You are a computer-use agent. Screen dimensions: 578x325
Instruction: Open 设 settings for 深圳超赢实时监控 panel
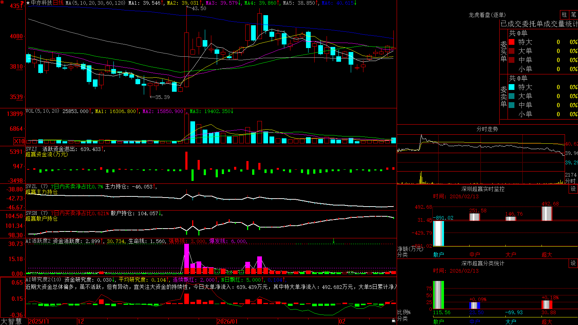click(573, 189)
